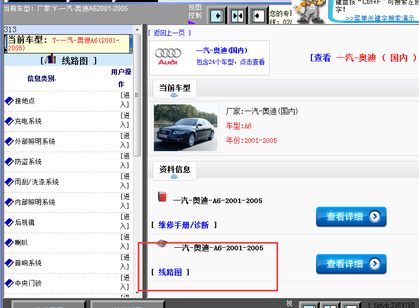Click [进入] for 接地点

pos(125,100)
